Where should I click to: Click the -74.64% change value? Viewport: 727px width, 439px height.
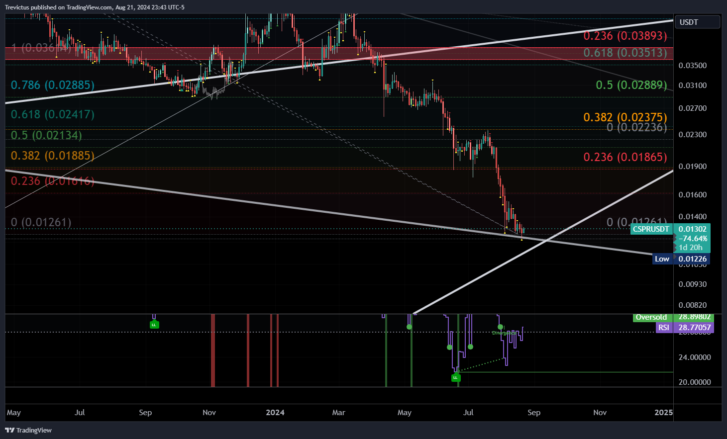(x=693, y=238)
